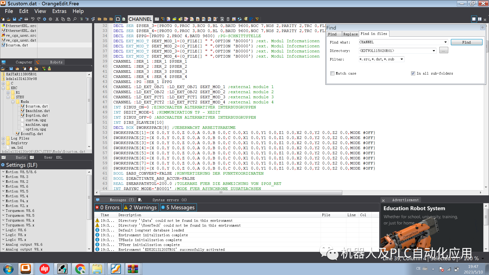The image size is (489, 275).
Task: Click the Cut icon on the toolbar
Action: pyautogui.click(x=57, y=19)
